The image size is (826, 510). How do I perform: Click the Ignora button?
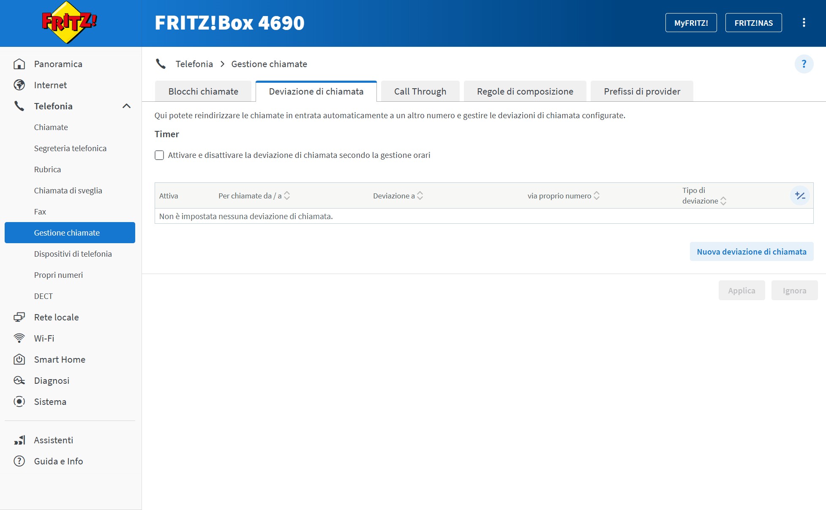coord(794,291)
